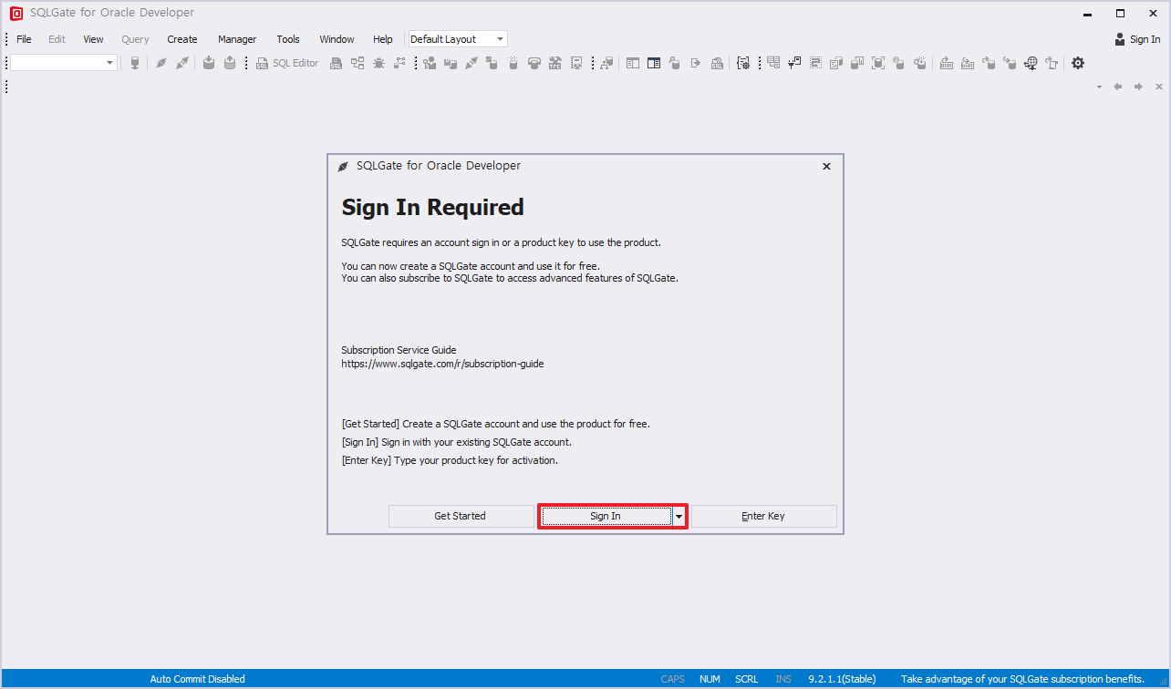Open the Query menu

pyautogui.click(x=135, y=39)
